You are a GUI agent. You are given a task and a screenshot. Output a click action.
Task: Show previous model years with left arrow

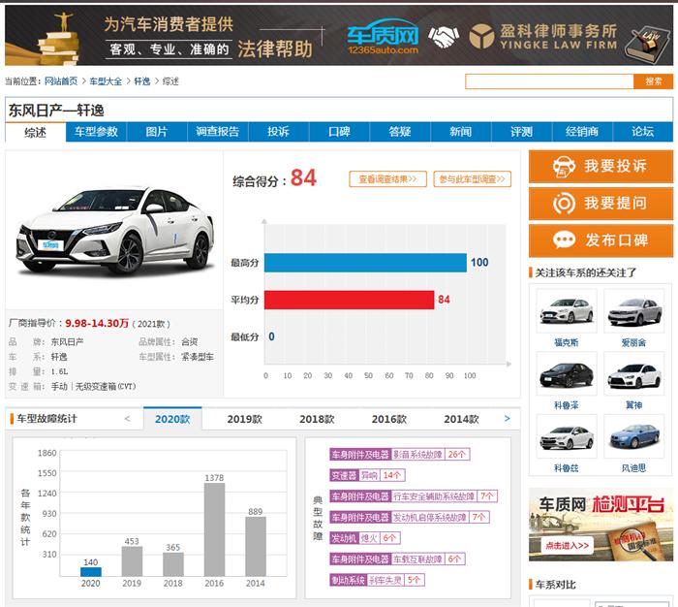[x=127, y=418]
